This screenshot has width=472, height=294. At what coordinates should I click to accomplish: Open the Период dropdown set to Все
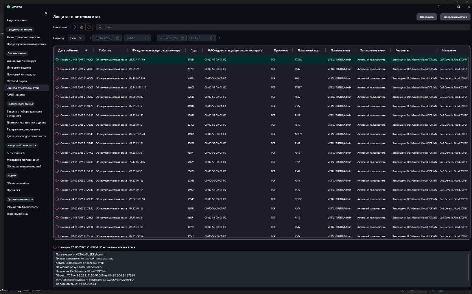tap(76, 38)
